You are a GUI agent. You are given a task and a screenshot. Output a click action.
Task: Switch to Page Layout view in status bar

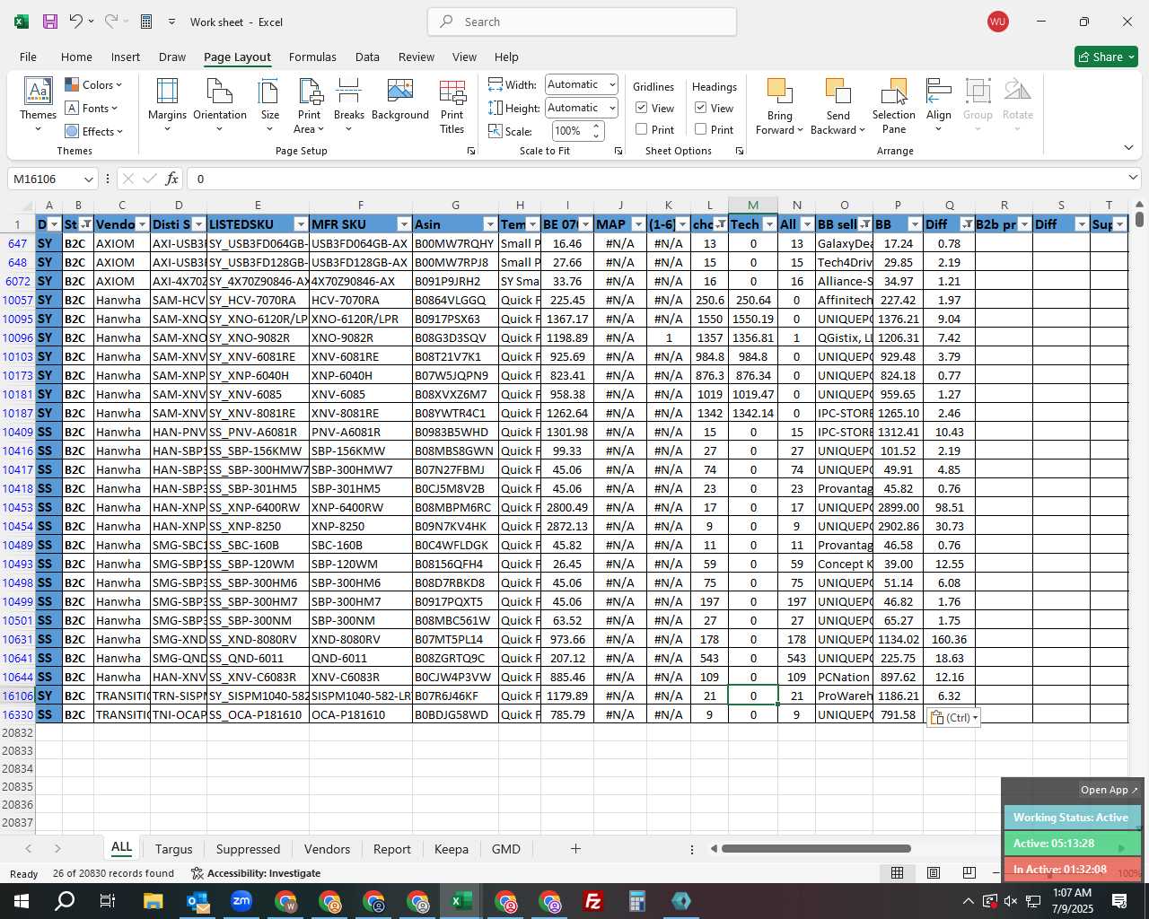[x=934, y=872]
